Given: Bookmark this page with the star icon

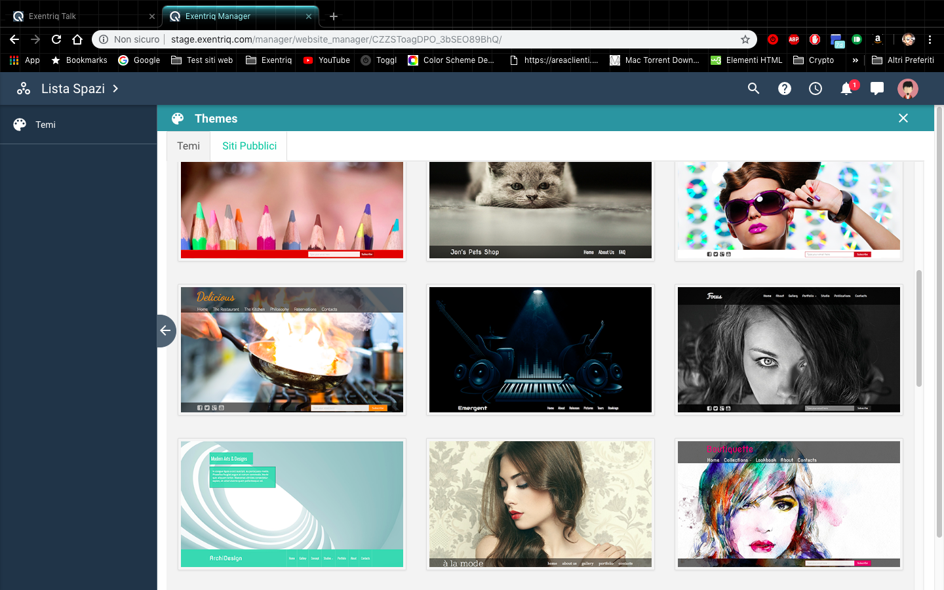Looking at the screenshot, I should click(x=745, y=39).
